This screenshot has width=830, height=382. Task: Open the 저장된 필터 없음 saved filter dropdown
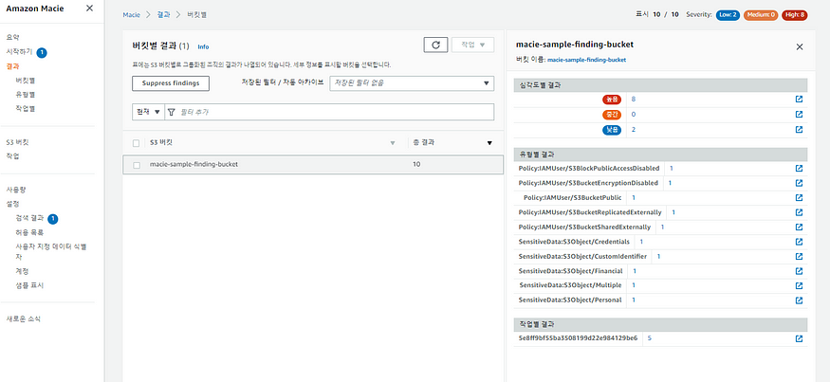point(412,83)
